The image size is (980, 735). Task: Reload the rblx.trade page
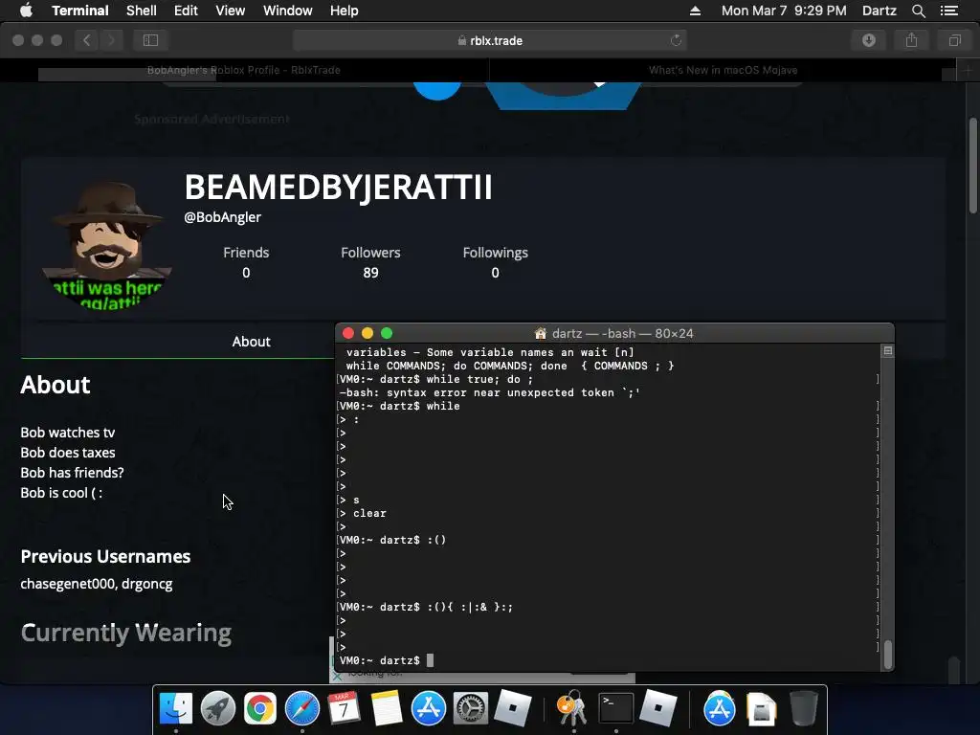(676, 40)
